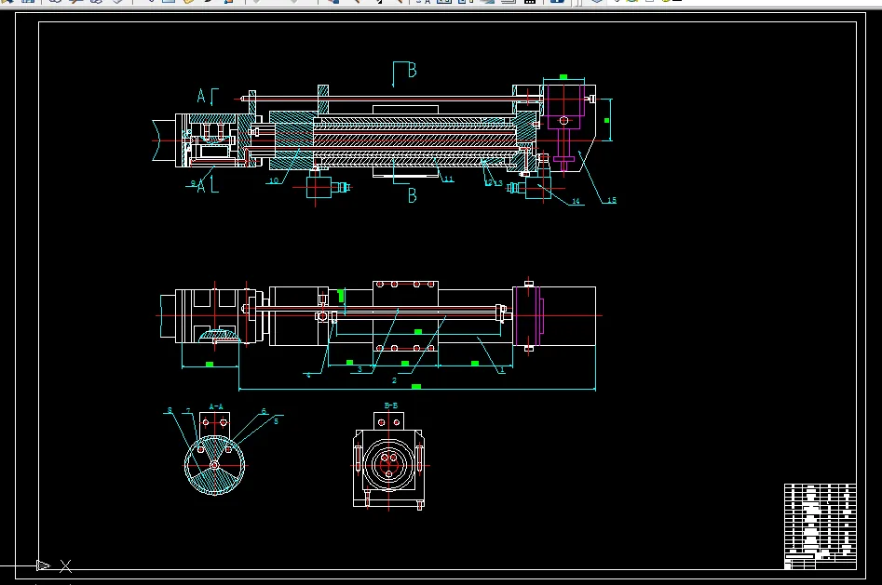Pick callout number 14 near the lower fitting
The width and height of the screenshot is (882, 585).
tap(576, 201)
